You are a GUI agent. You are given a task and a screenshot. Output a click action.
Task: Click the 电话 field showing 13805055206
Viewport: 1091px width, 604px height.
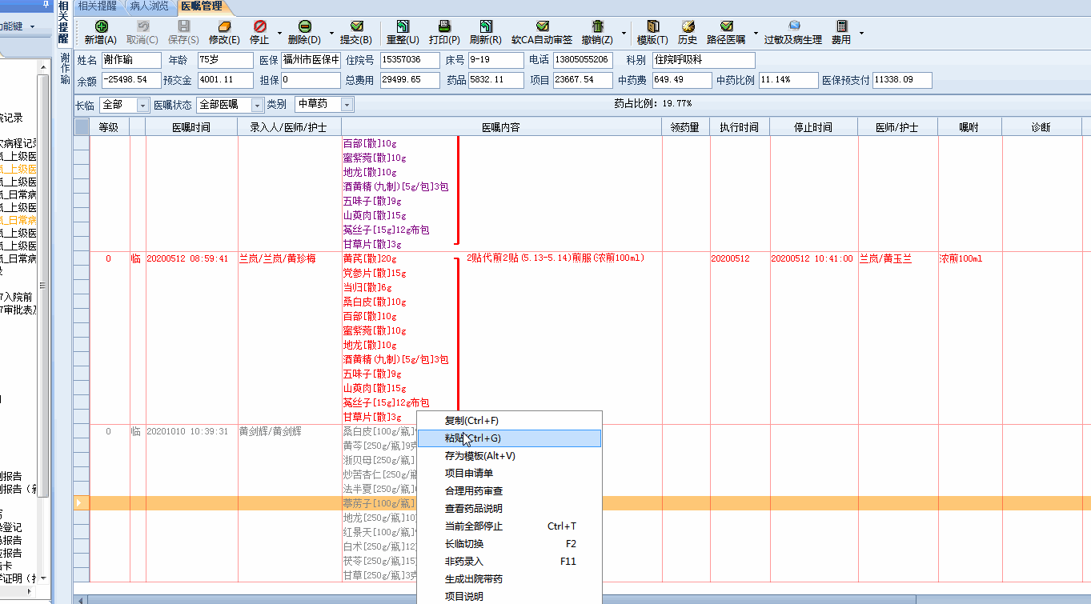[583, 60]
